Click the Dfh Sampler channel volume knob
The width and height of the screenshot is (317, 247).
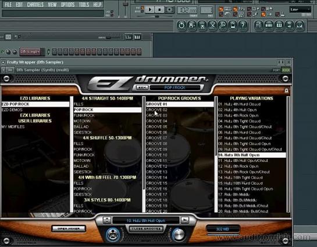pyautogui.click(x=15, y=52)
